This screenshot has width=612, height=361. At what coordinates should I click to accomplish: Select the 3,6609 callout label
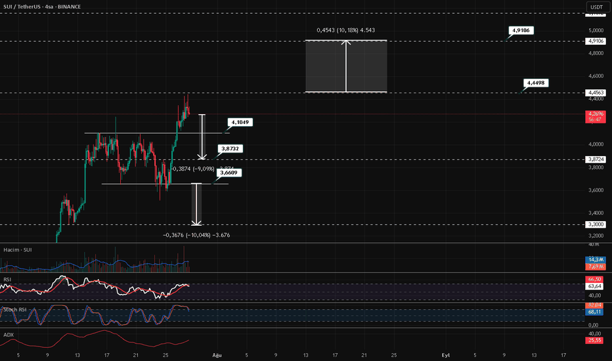pos(229,173)
